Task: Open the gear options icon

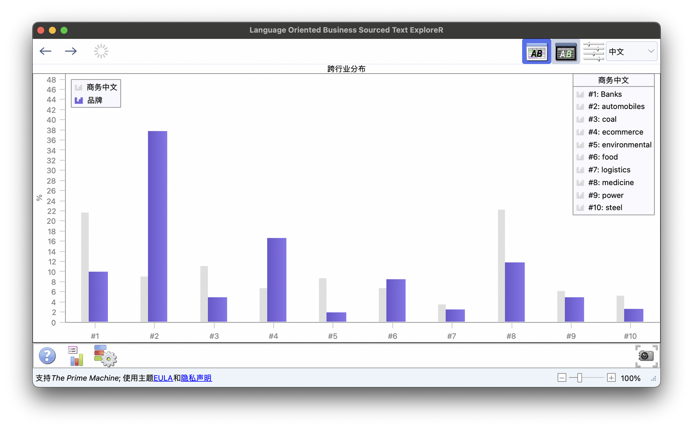Action: click(105, 356)
